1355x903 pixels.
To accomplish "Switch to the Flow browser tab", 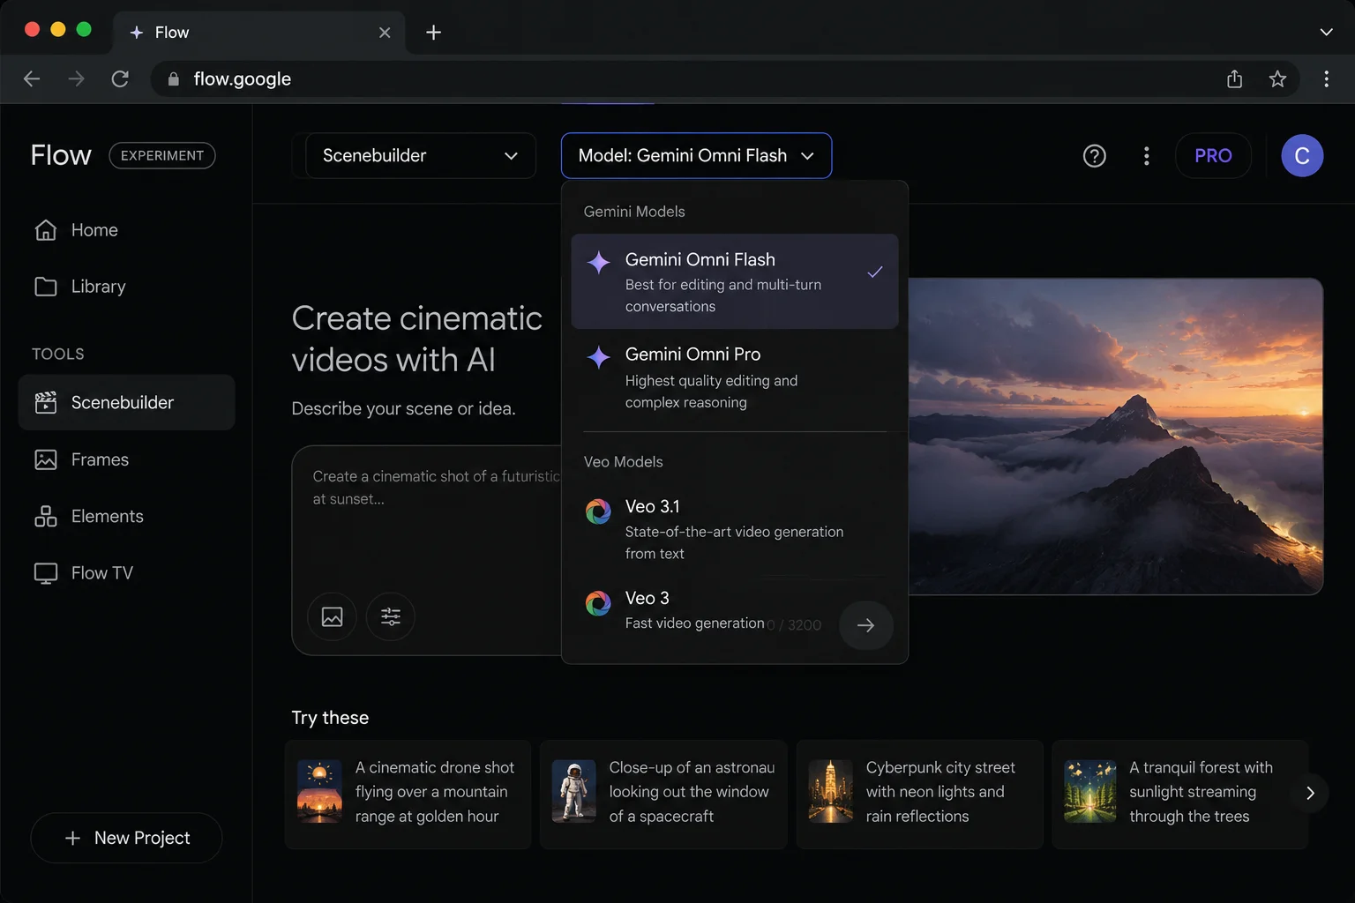I will [x=258, y=33].
